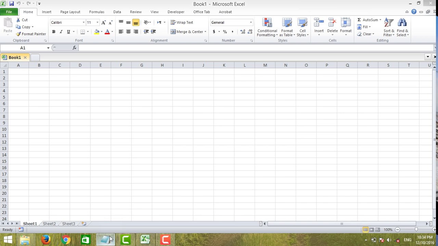Align text right

[136, 32]
